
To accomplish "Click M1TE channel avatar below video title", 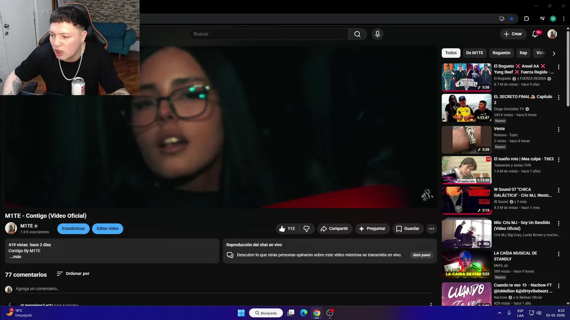I will click(x=11, y=228).
